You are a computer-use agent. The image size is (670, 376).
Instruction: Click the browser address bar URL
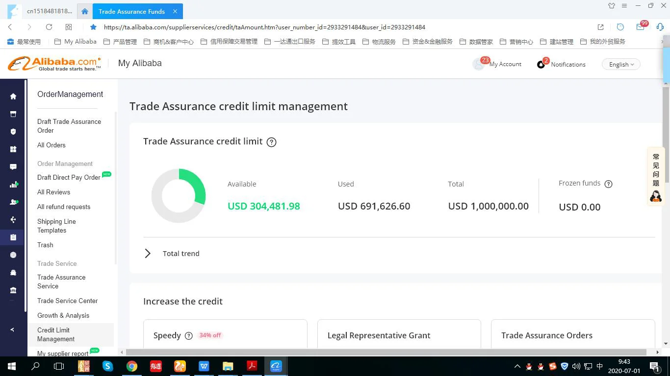tap(264, 27)
